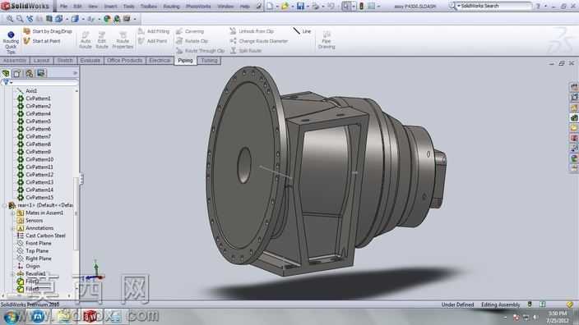Show FeatureManager design tree tab
The height and width of the screenshot is (325, 579).
pyautogui.click(x=6, y=73)
